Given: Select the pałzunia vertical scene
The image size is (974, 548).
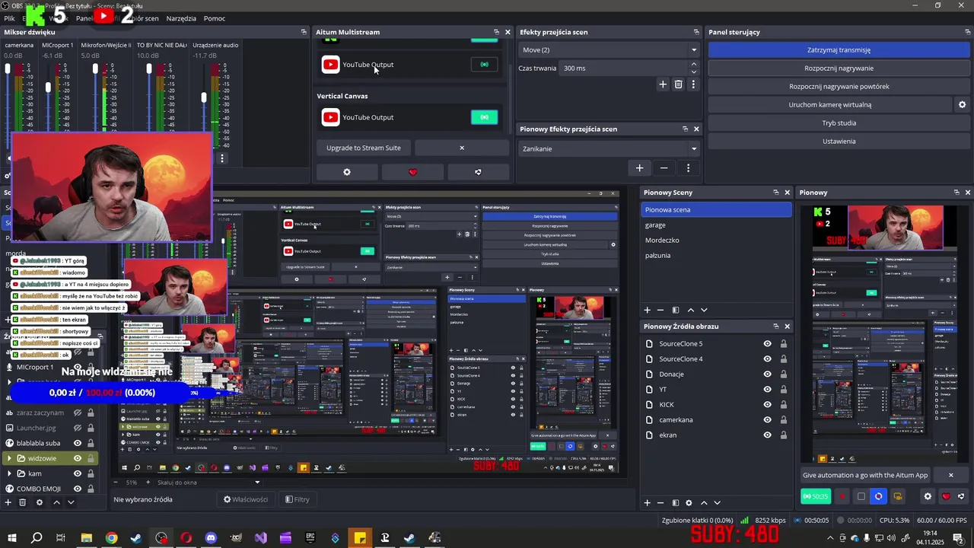Looking at the screenshot, I should coord(715,256).
